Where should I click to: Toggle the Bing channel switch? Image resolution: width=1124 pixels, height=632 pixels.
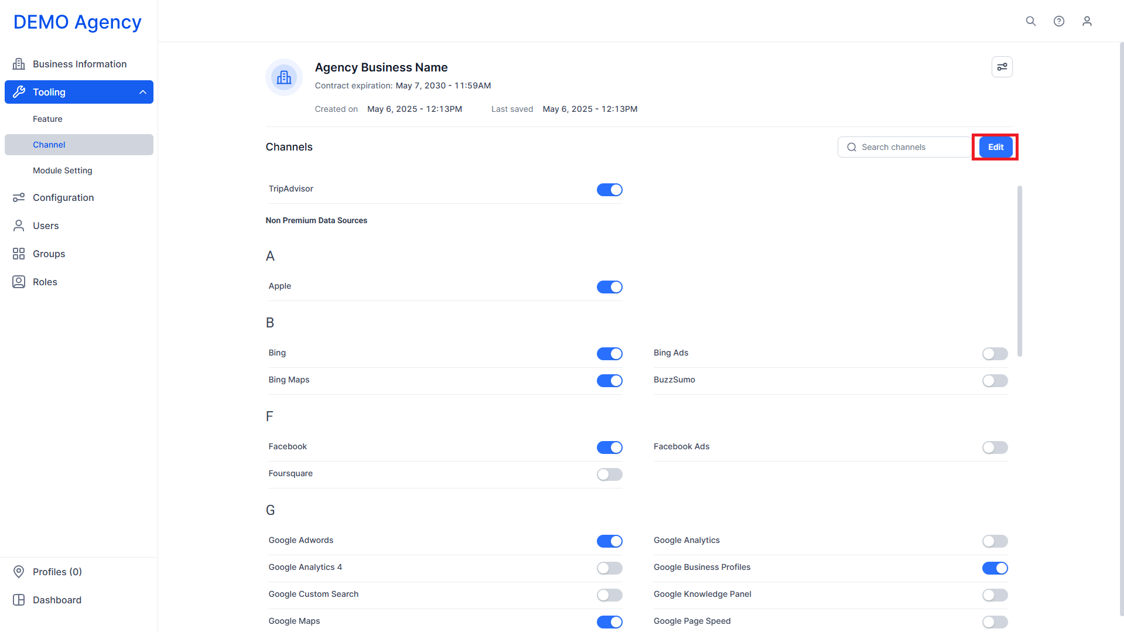pos(609,354)
